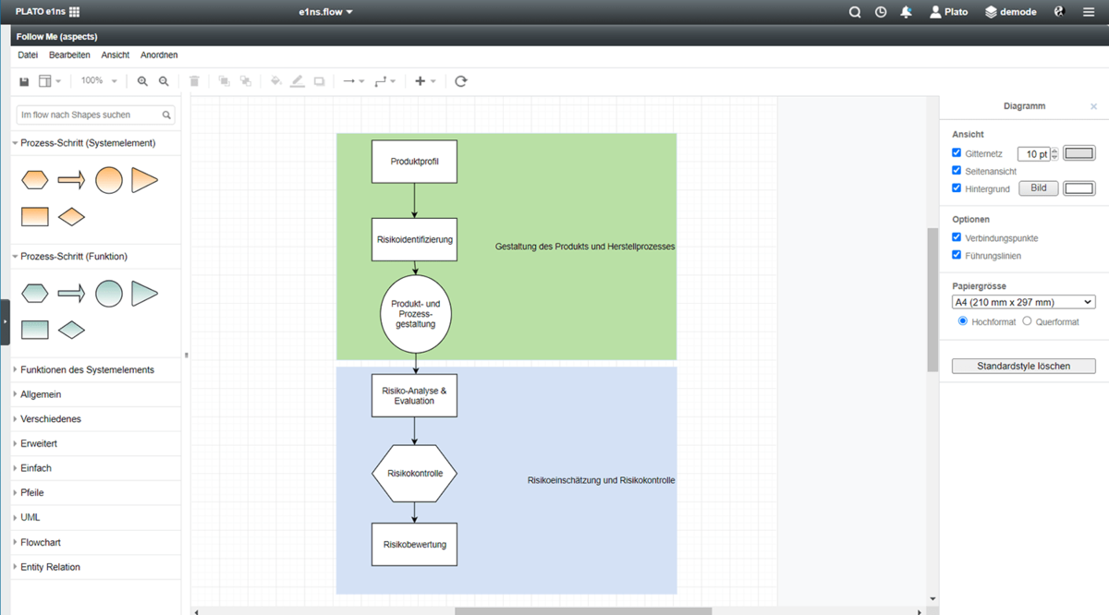1109x615 pixels.
Task: Click the background color swatch
Action: click(x=1079, y=188)
